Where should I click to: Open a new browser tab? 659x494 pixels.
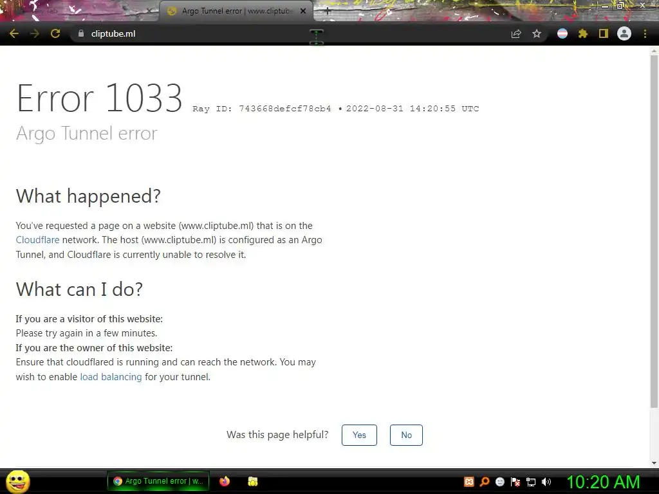(328, 11)
